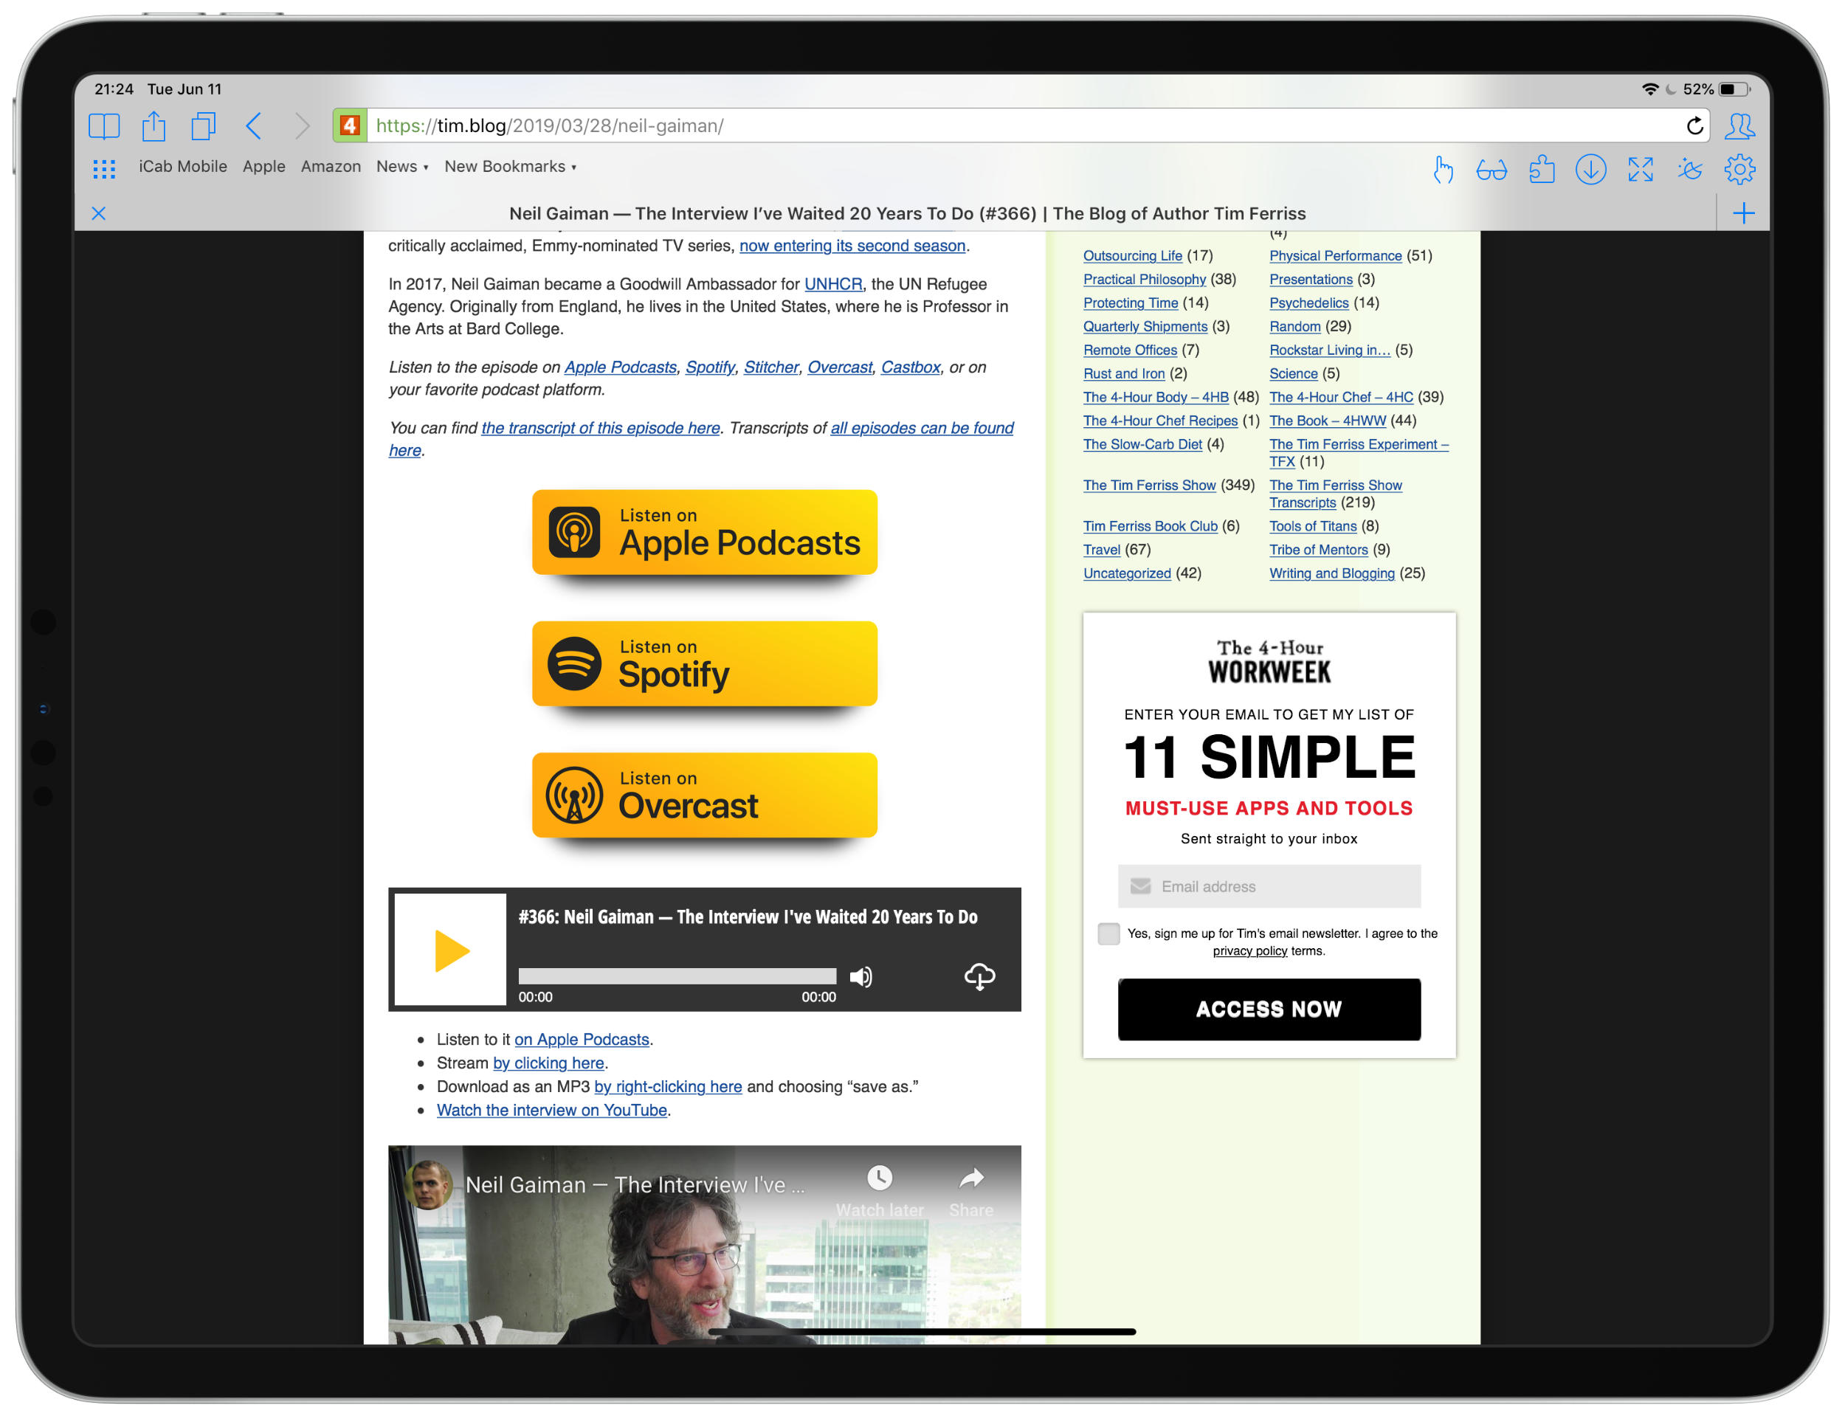Viewport: 1845px width, 1419px height.
Task: Play the podcast episode audio
Action: [x=451, y=951]
